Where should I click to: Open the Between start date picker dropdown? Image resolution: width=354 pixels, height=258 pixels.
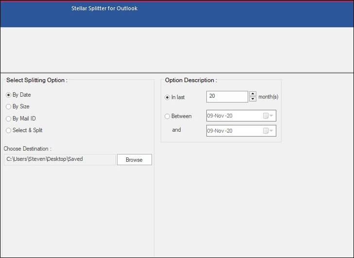268,116
